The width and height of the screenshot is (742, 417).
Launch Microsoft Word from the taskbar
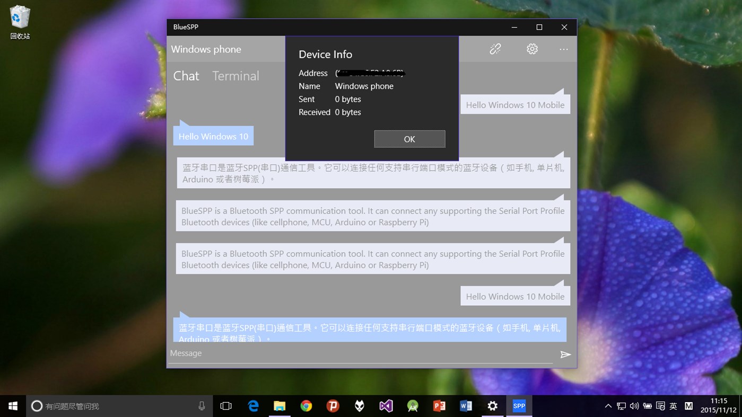pyautogui.click(x=465, y=405)
